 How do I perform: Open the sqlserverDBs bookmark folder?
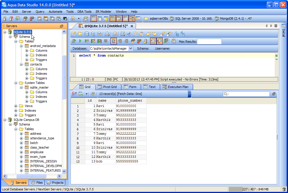pos(156,18)
